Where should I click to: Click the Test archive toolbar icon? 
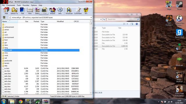[22, 11]
